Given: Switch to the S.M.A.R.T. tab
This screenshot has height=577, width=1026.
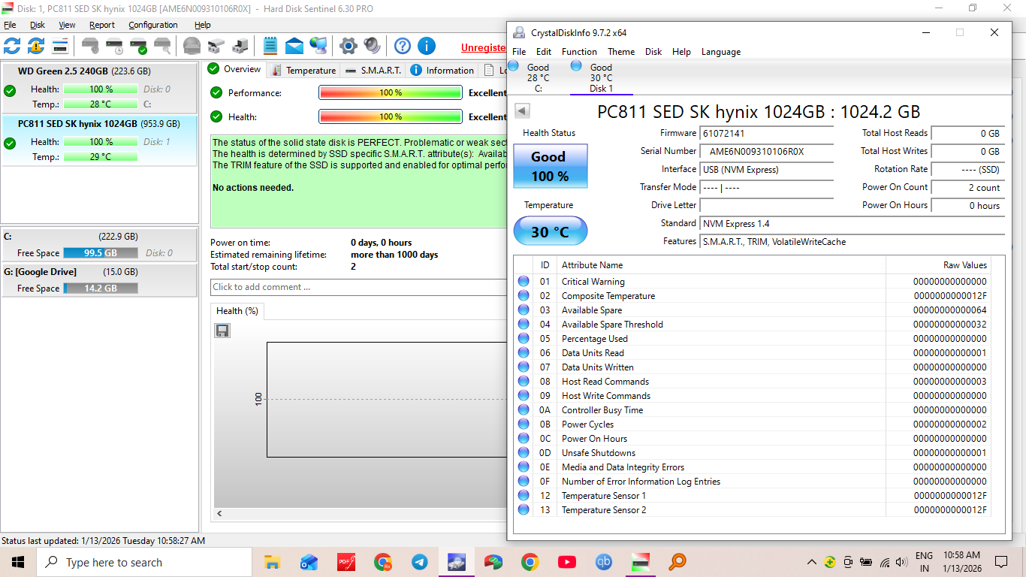Looking at the screenshot, I should coord(374,70).
